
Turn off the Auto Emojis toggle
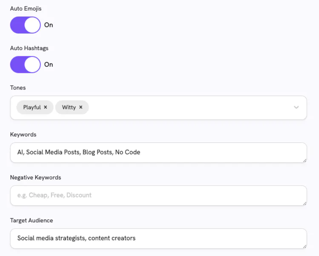tap(26, 25)
